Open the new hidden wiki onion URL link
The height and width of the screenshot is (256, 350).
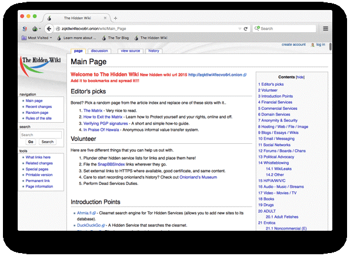tap(217, 75)
